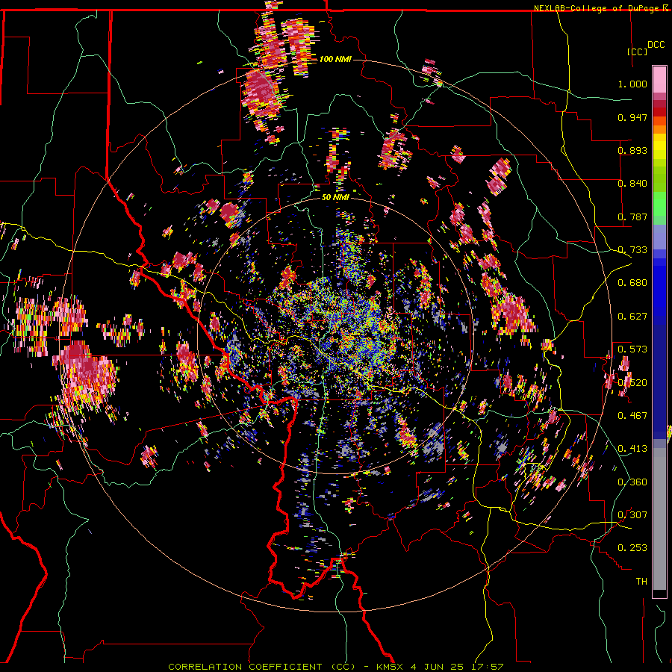Click the "TH" threshold label
The image size is (672, 672).
tap(641, 582)
